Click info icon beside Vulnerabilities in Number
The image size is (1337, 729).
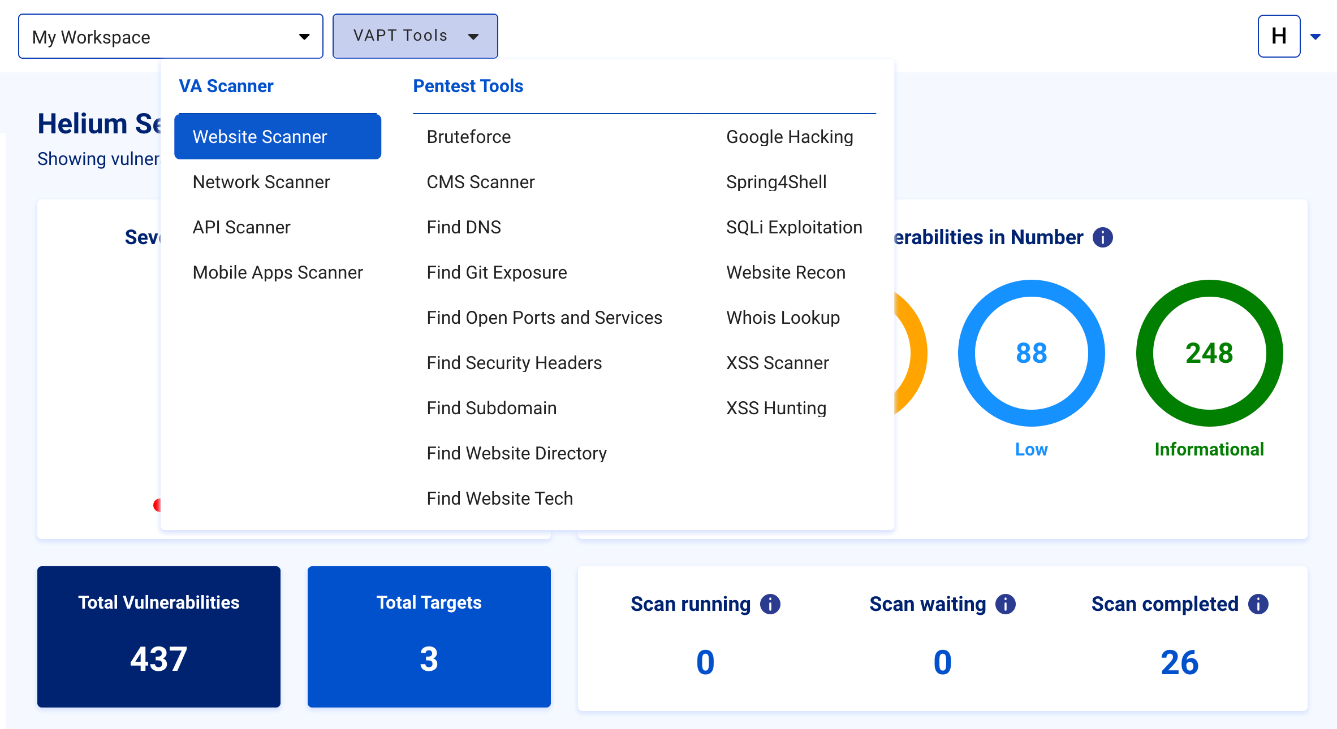pos(1102,237)
